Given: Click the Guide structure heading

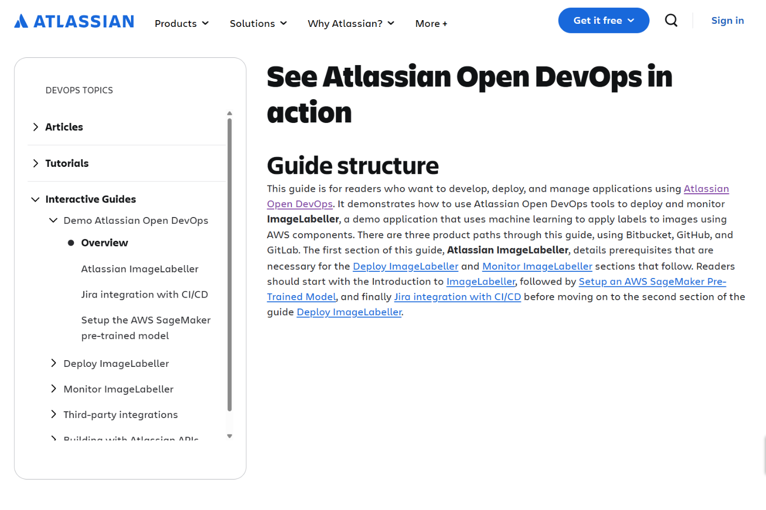Looking at the screenshot, I should (x=353, y=166).
